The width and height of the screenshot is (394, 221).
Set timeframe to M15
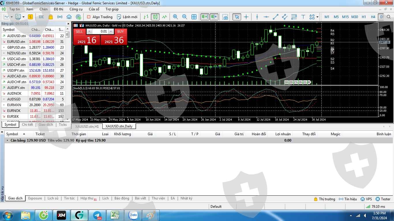pos(345,17)
